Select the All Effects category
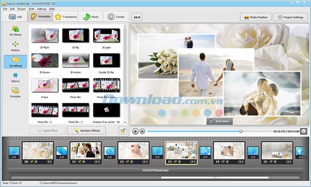311x187 pixels. [x=15, y=31]
